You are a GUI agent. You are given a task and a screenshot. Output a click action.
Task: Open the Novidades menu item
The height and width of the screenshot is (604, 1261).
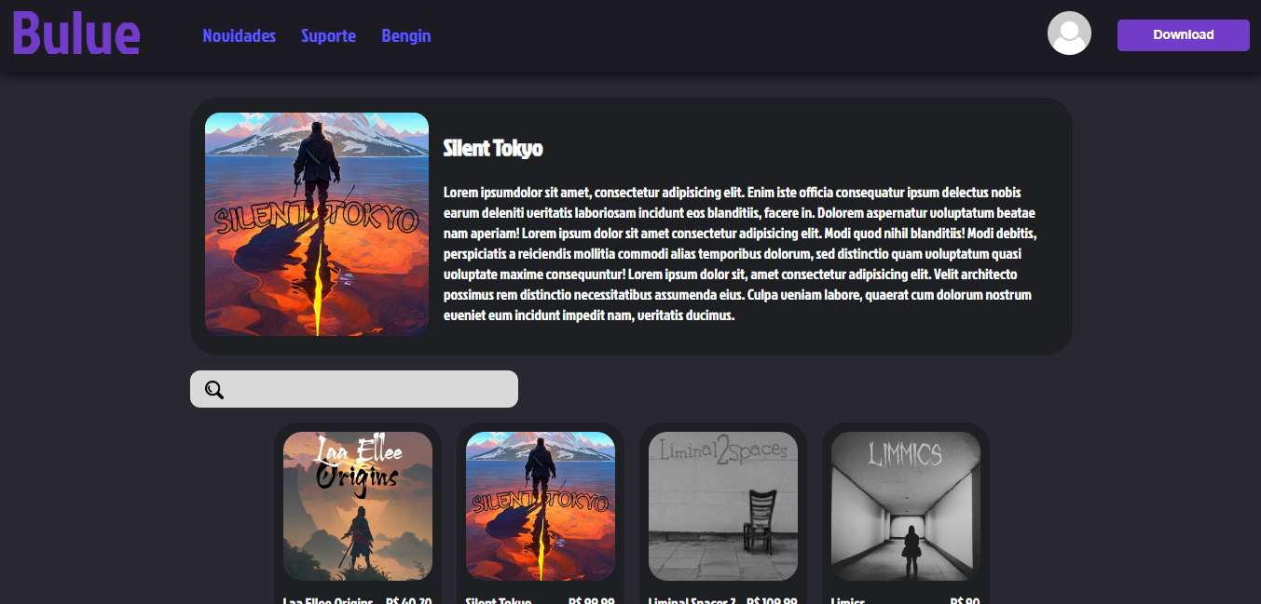click(239, 36)
